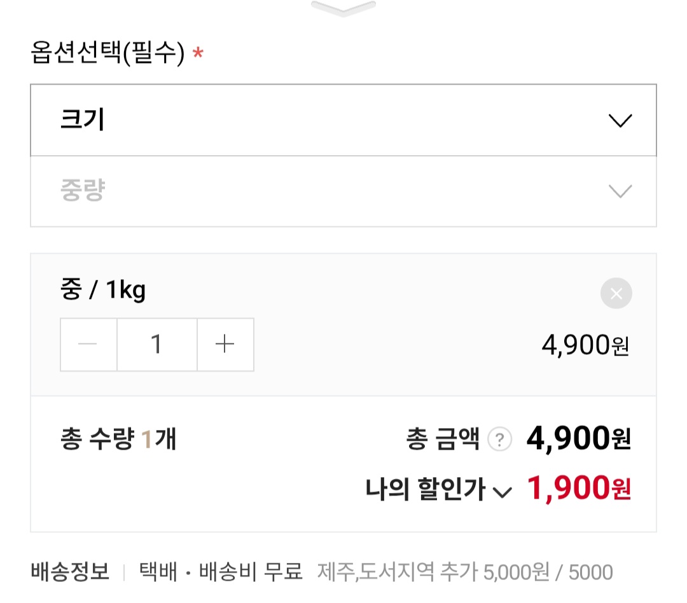Click the 총 수량 1개 quantity summary
The image size is (687, 603).
(118, 440)
